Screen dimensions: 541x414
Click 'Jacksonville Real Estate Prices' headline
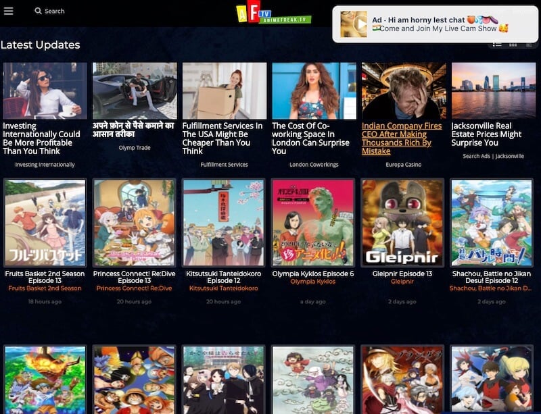point(486,134)
